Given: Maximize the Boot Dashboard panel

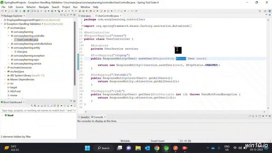Looking at the screenshot, I should [74, 101].
